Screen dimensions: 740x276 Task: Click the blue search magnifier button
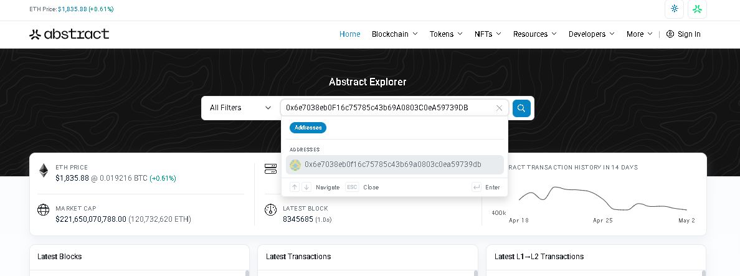[x=521, y=108]
